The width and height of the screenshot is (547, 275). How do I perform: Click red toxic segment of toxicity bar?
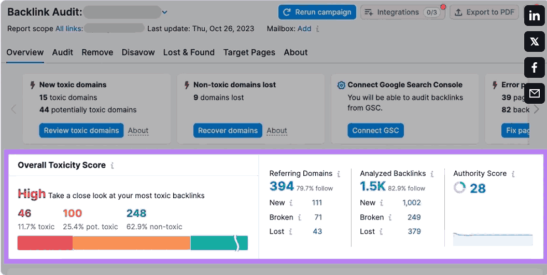pyautogui.click(x=45, y=243)
